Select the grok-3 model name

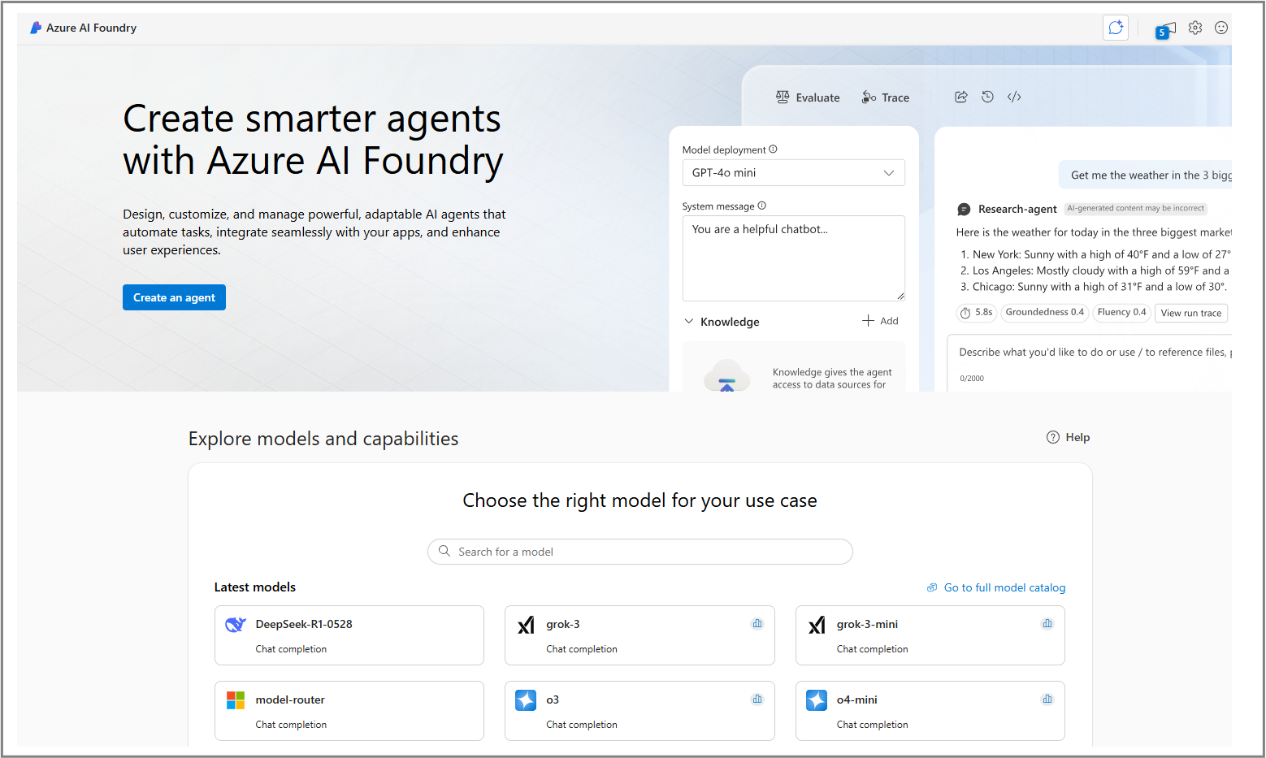(x=562, y=624)
